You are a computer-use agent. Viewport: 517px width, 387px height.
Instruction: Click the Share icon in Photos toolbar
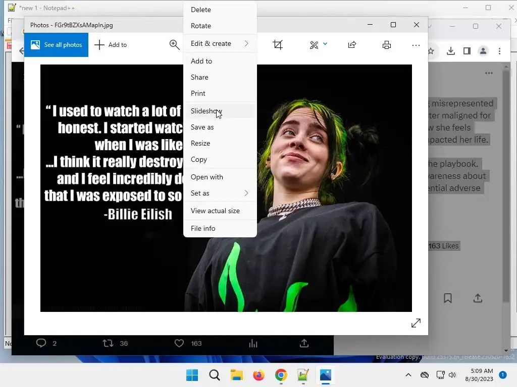352,45
